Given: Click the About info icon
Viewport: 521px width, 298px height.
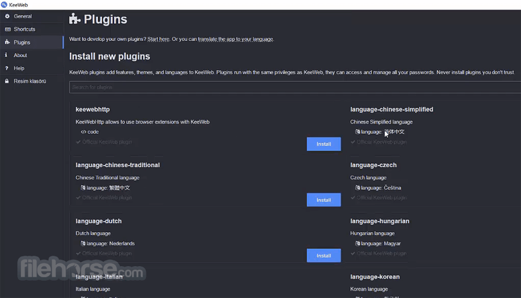Looking at the screenshot, I should pyautogui.click(x=6, y=55).
